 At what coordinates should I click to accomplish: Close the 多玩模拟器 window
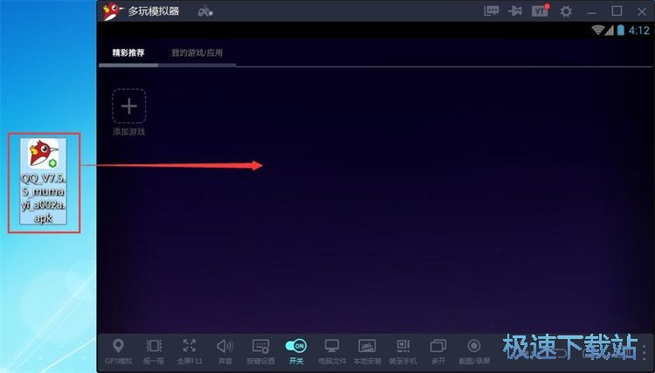coord(643,11)
